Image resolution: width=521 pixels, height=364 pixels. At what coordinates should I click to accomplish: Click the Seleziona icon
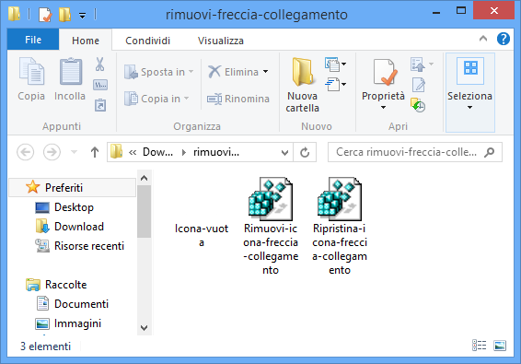tap(470, 71)
